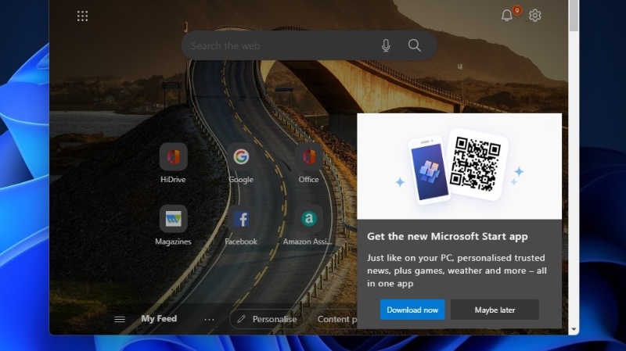Screen dimensions: 626x351
Task: Open the Office shortcut tile
Action: tap(309, 157)
